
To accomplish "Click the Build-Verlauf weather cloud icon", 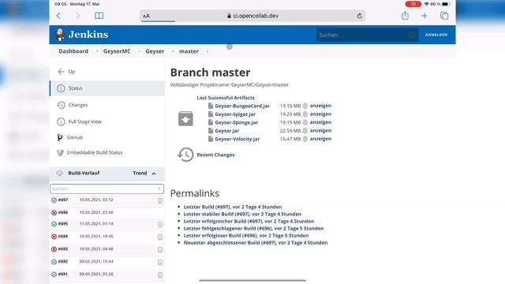I will [60, 174].
